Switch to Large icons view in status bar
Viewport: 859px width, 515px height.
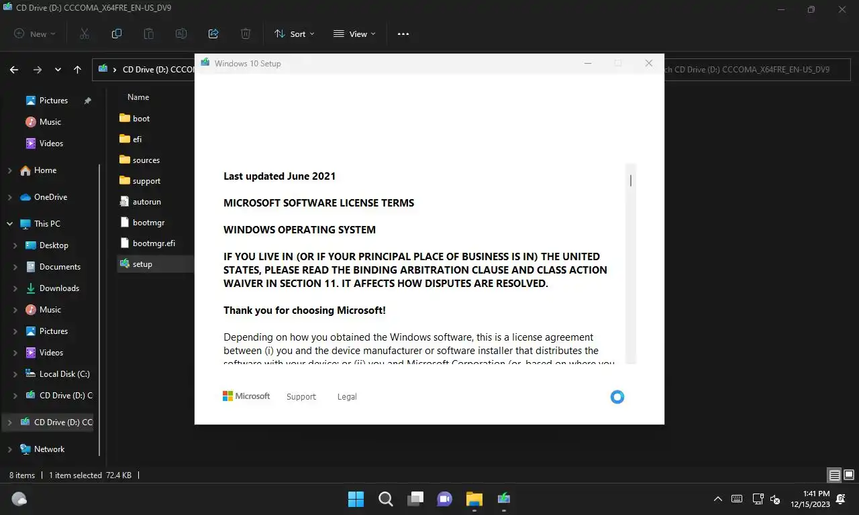coord(848,475)
